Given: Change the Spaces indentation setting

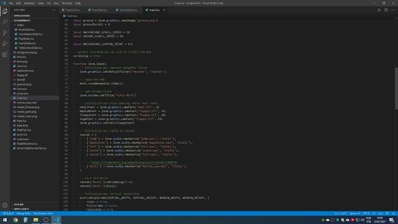Looking at the screenshot, I should tap(354, 213).
